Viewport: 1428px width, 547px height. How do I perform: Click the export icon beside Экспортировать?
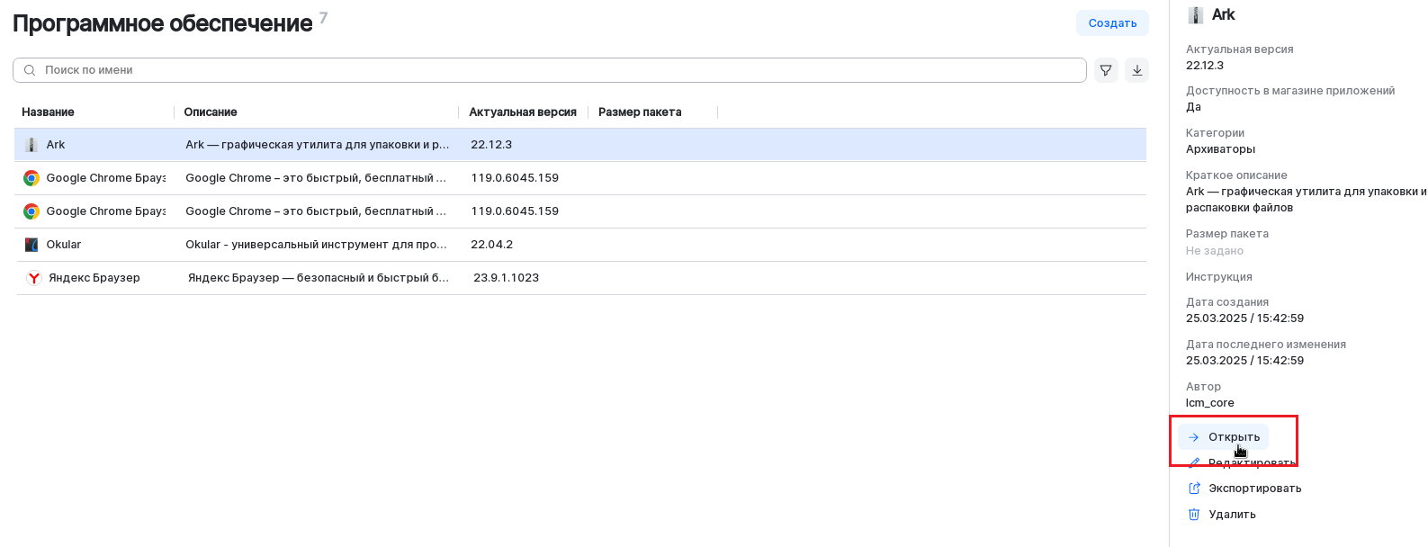[x=1194, y=489]
